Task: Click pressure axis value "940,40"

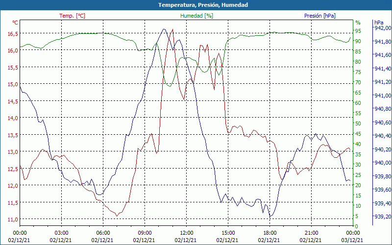Action: pyautogui.click(x=383, y=136)
